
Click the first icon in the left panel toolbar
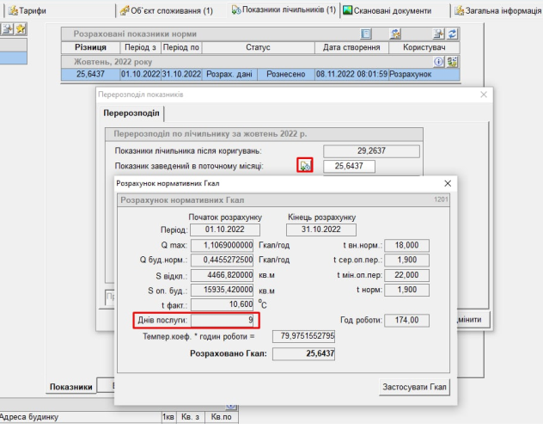(x=7, y=29)
